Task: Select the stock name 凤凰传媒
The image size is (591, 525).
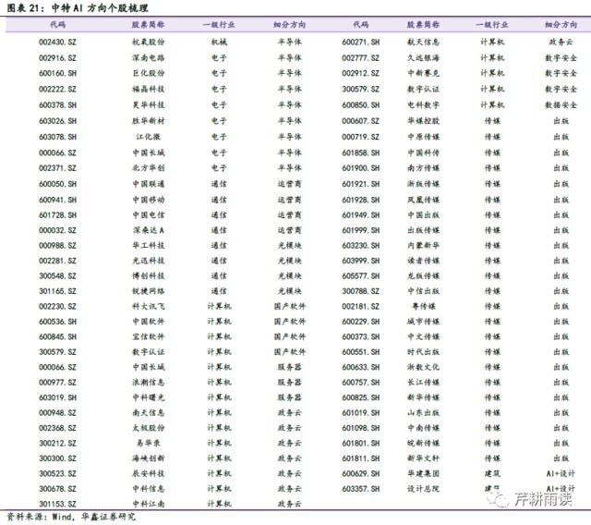Action: point(424,200)
